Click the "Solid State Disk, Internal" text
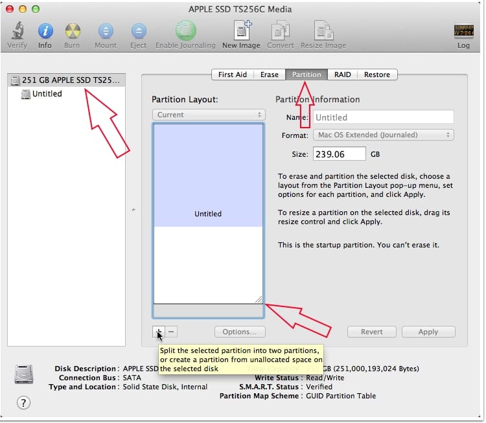This screenshot has width=486, height=423. 165,387
